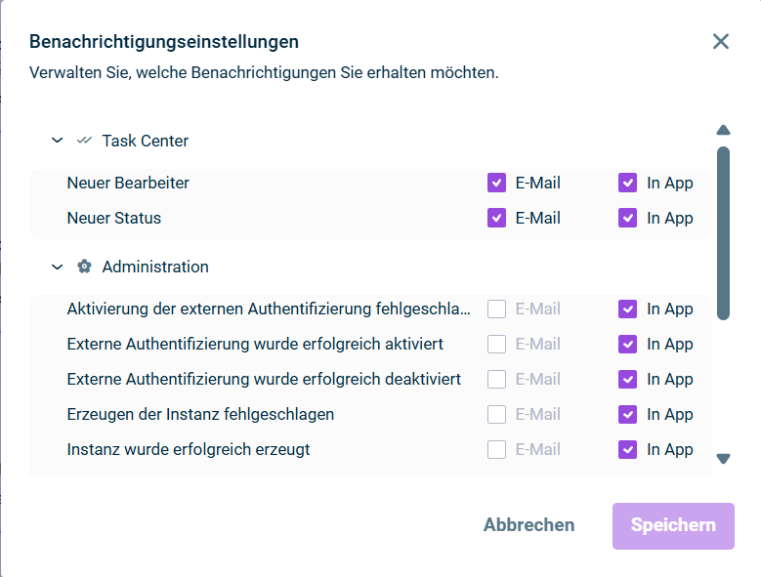The height and width of the screenshot is (577, 761).
Task: Toggle In App for Erzeugen der Instanz fehlgeschlagen
Action: (627, 414)
